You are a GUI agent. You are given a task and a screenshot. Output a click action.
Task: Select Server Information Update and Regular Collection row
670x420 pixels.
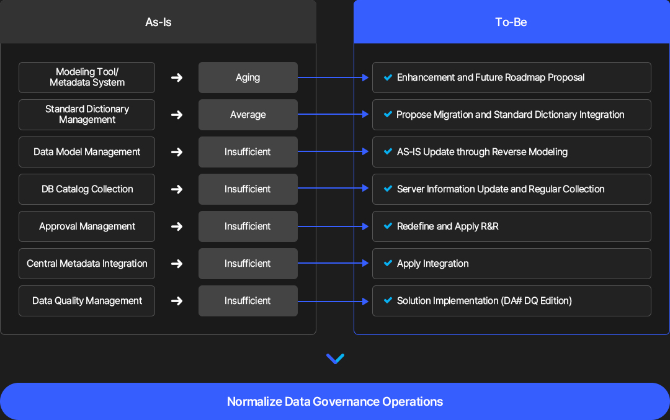click(511, 189)
